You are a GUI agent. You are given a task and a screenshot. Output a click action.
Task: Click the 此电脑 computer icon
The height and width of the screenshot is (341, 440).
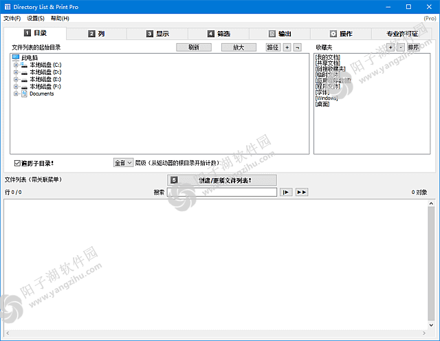pyautogui.click(x=16, y=57)
